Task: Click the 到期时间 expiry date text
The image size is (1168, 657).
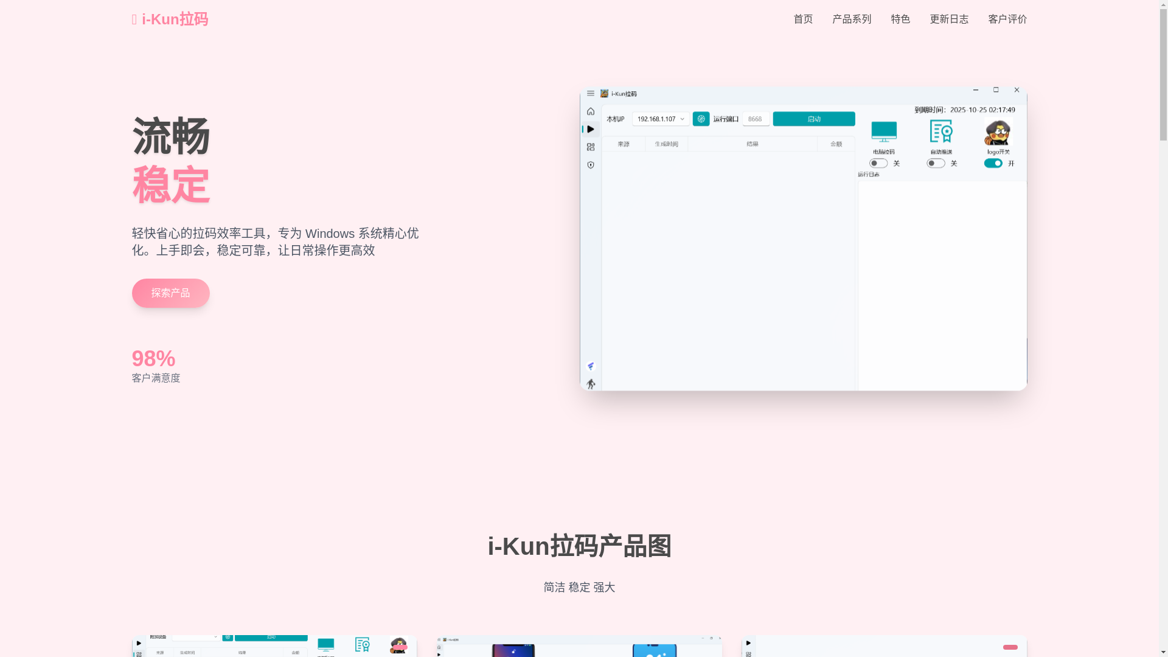Action: [x=965, y=110]
